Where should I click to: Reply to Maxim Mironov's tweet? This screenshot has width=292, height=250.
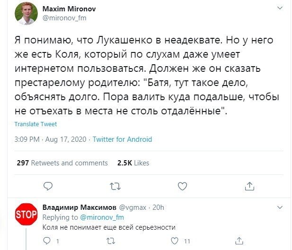[47, 186]
